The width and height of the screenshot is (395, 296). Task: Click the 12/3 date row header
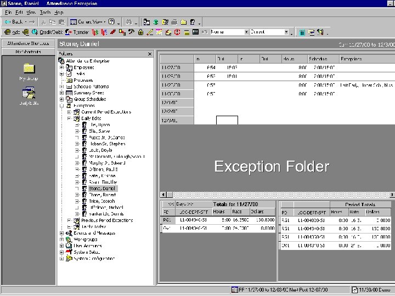tap(177, 121)
